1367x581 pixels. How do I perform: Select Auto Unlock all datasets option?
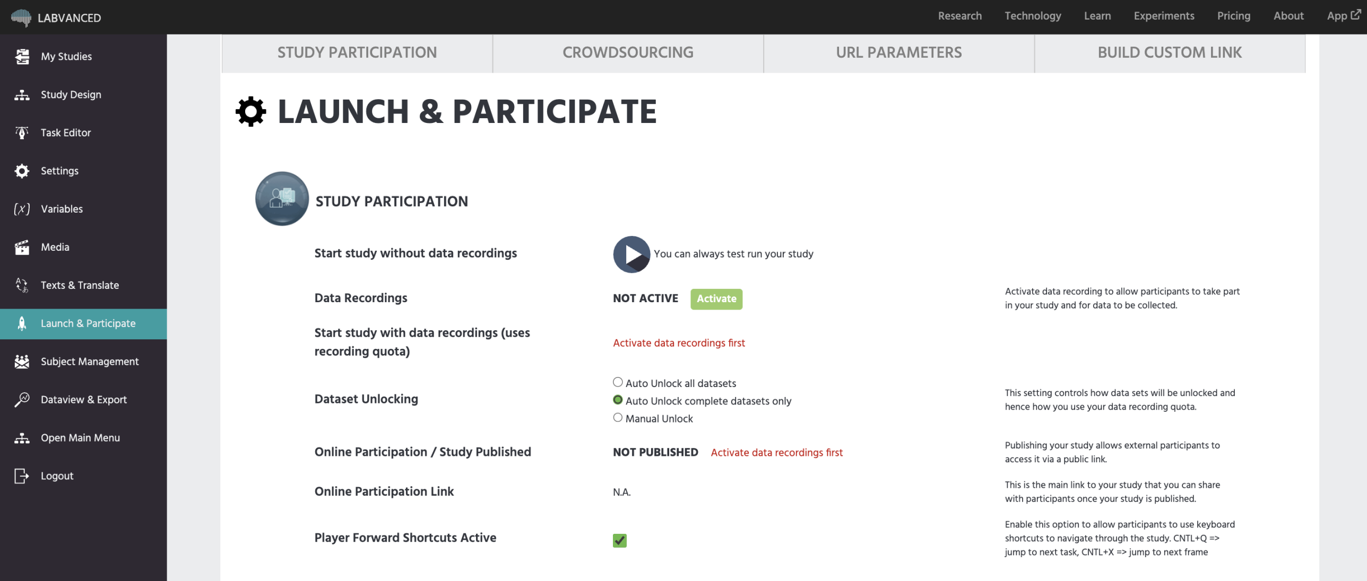618,382
